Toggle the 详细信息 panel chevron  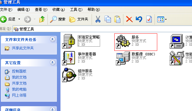pos(53,109)
